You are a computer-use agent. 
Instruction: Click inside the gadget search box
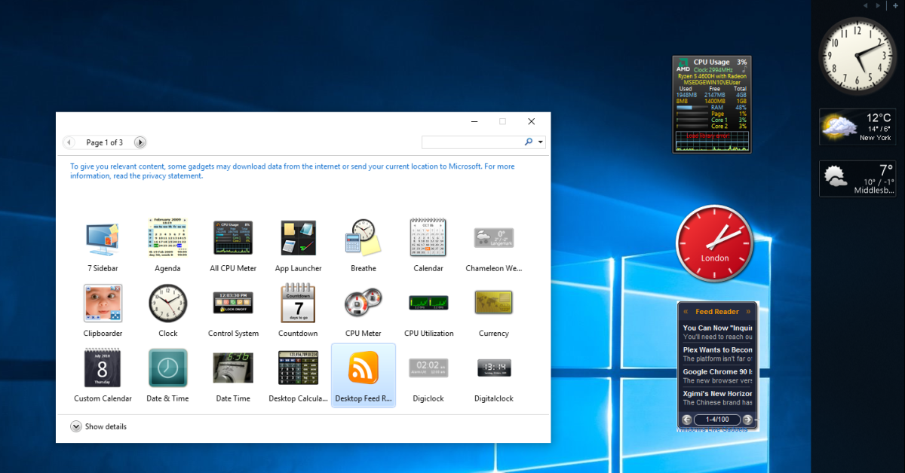pos(475,142)
